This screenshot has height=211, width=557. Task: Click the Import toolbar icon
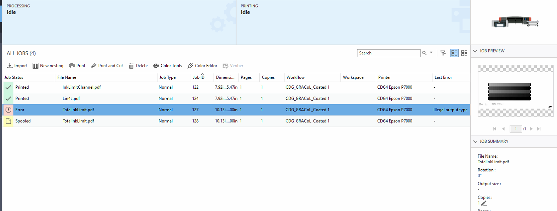[10, 66]
